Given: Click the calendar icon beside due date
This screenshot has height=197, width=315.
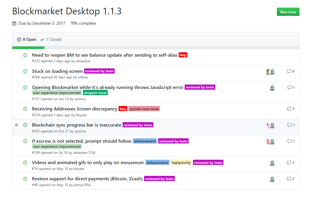Looking at the screenshot, I should pos(14,23).
